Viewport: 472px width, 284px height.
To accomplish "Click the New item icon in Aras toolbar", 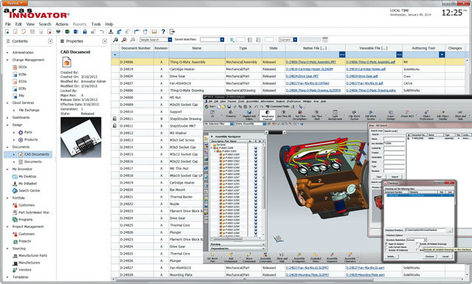I will point(7,32).
